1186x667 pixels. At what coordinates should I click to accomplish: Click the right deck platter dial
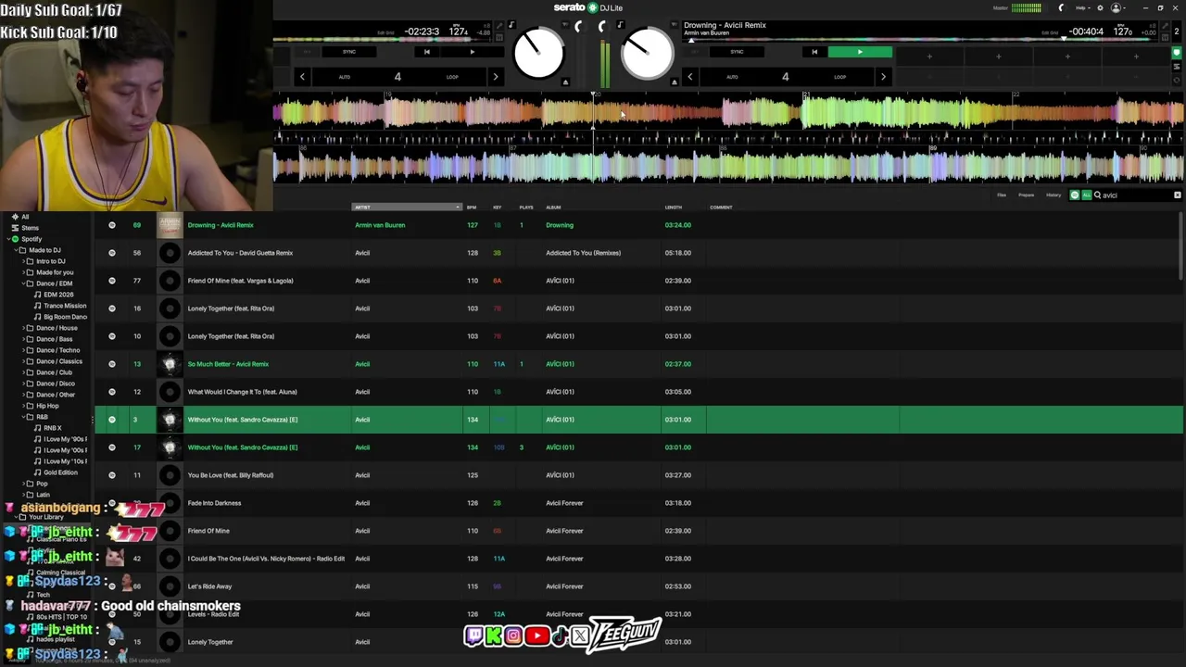point(647,54)
